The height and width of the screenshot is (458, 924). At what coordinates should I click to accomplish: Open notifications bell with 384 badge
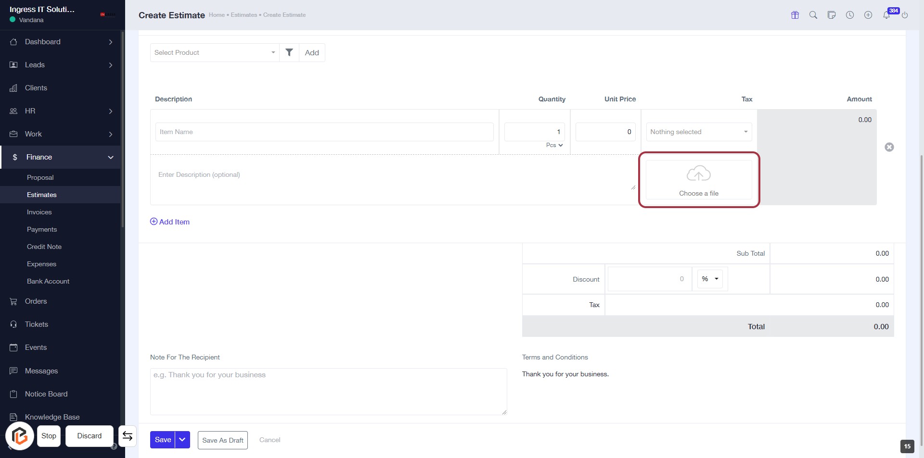pos(886,15)
